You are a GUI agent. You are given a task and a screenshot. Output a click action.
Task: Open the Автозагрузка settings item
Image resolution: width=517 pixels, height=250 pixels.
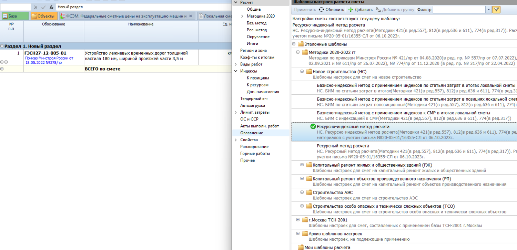pyautogui.click(x=253, y=105)
